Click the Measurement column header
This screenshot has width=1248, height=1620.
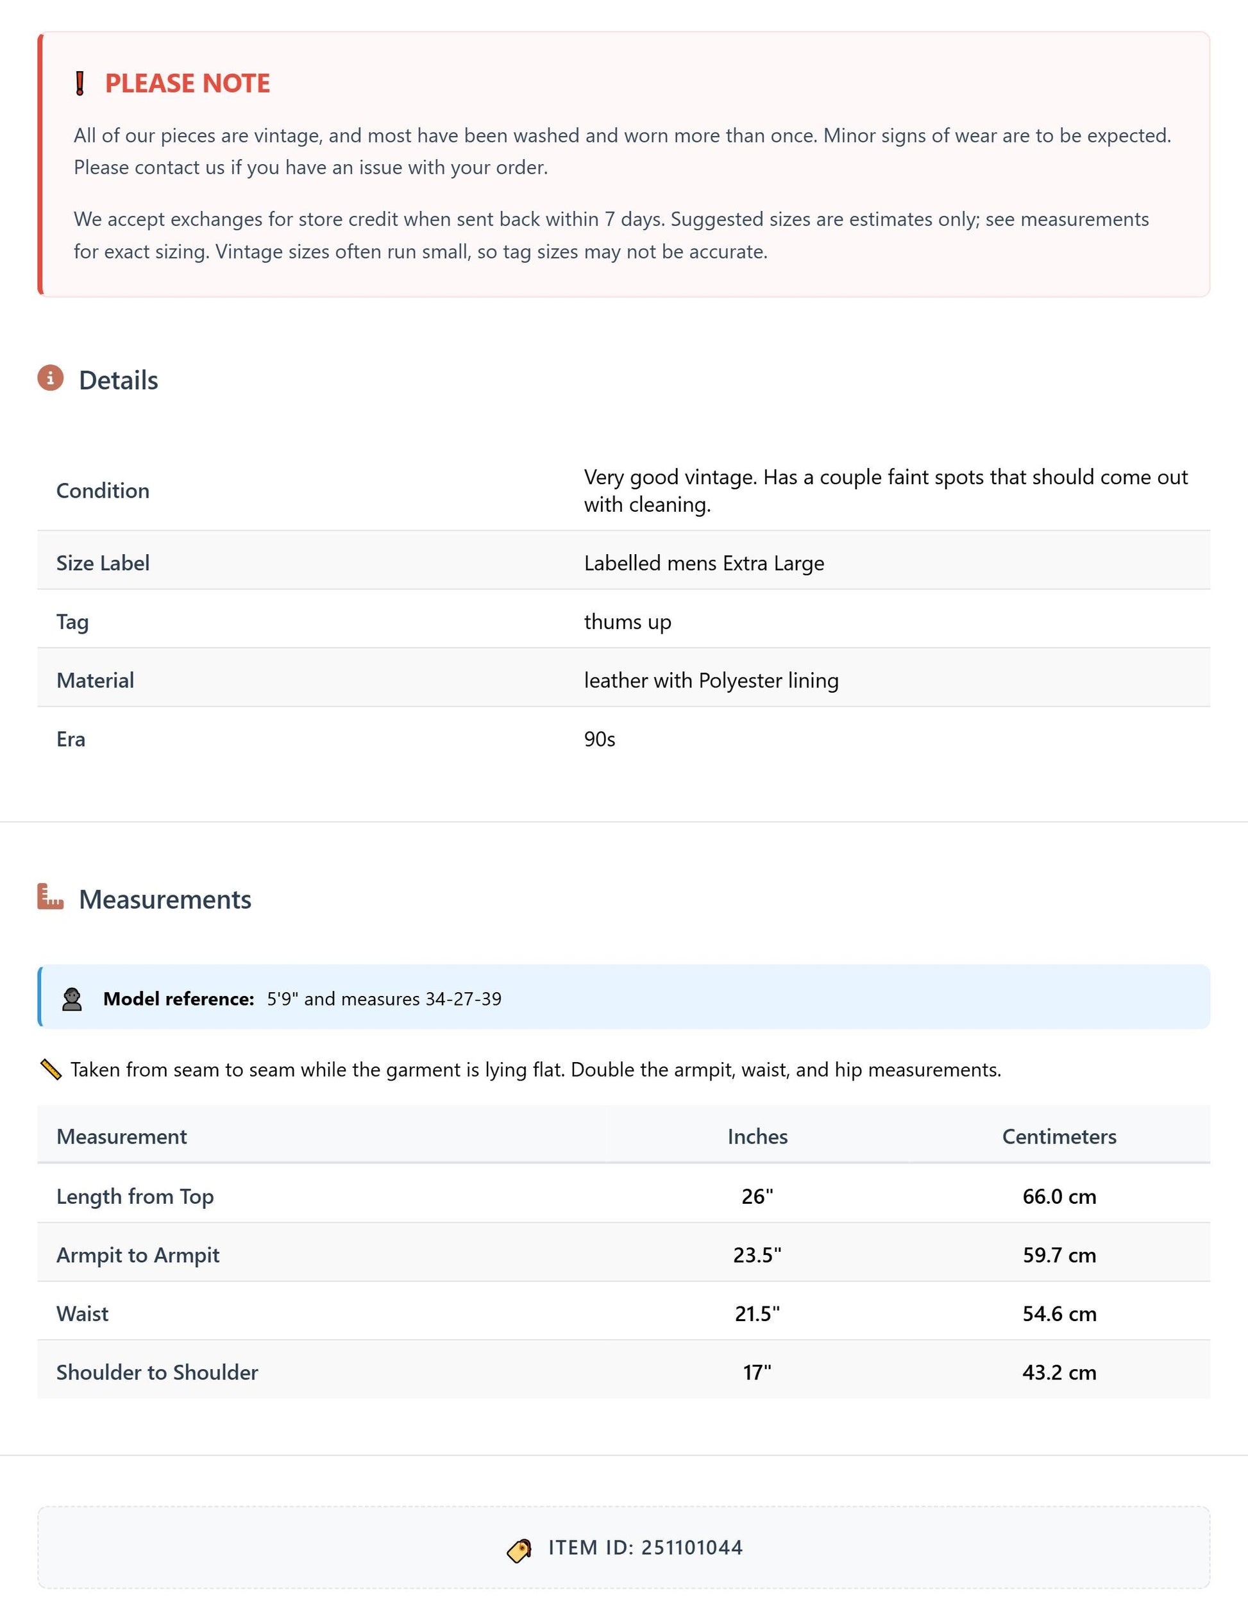(122, 1136)
